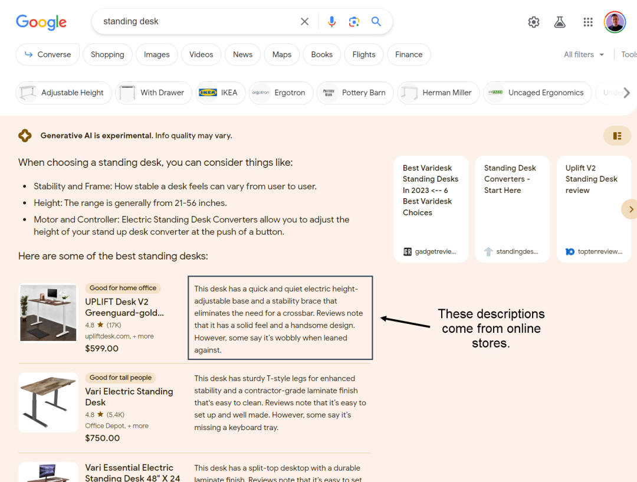Start voice search with microphone icon
Image resolution: width=637 pixels, height=482 pixels.
tap(331, 22)
